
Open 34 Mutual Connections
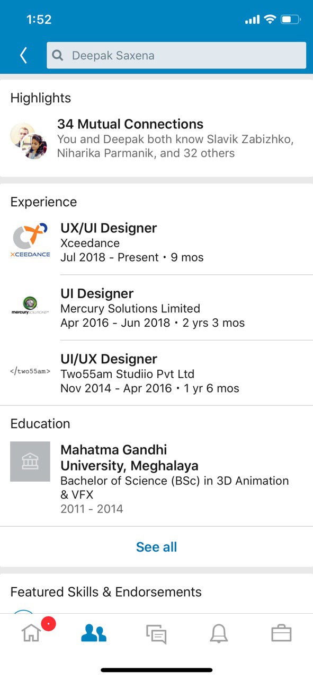click(x=130, y=124)
